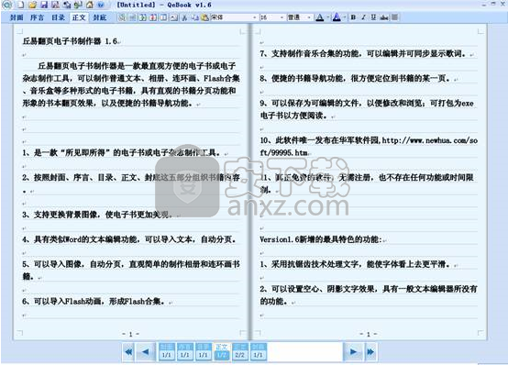The width and height of the screenshot is (508, 365).
Task: Save the ebook with the floppy icon
Action: point(44,5)
